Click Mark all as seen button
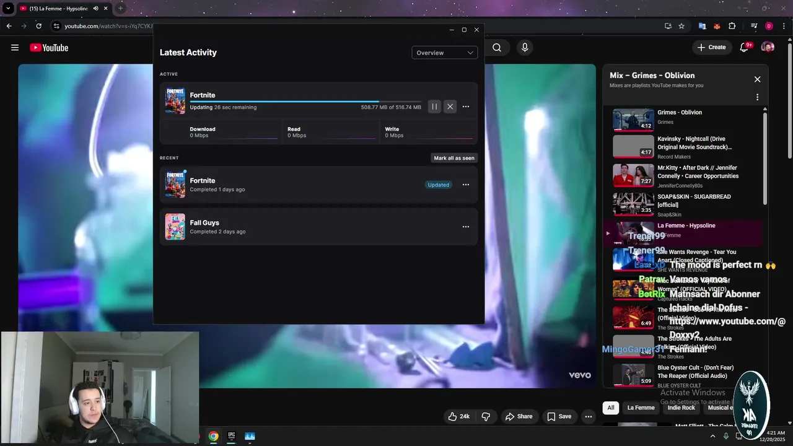 click(454, 158)
